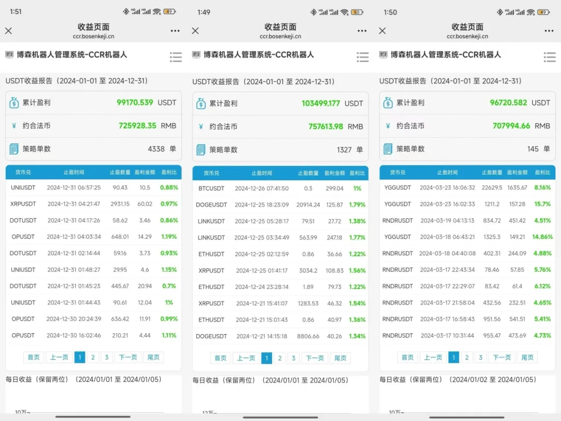
Task: Select page 2 in the 1:49 screen pagination
Action: tap(280, 358)
